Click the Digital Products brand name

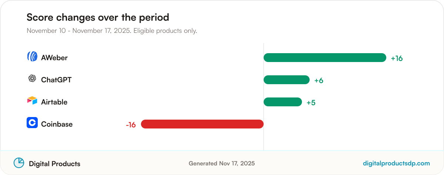[x=54, y=164]
